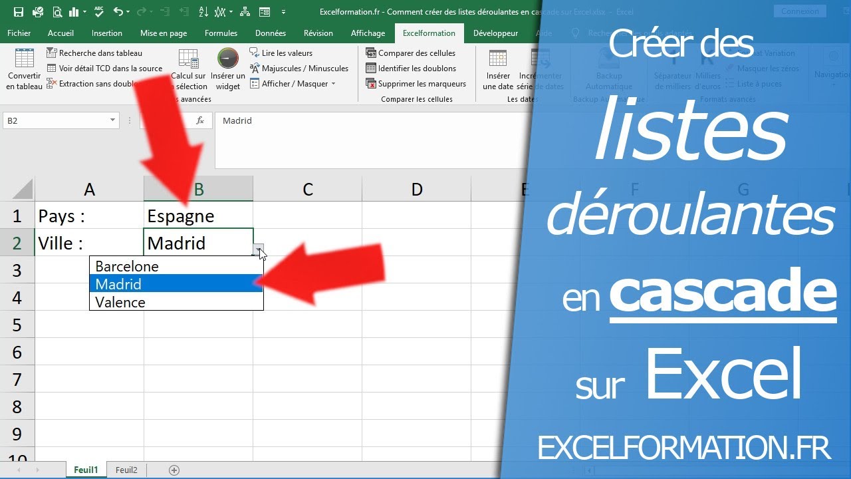Open the Révision tab

318,33
